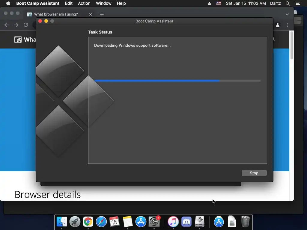The width and height of the screenshot is (307, 230).
Task: Open Launchpad from the Dock
Action: [x=75, y=222]
